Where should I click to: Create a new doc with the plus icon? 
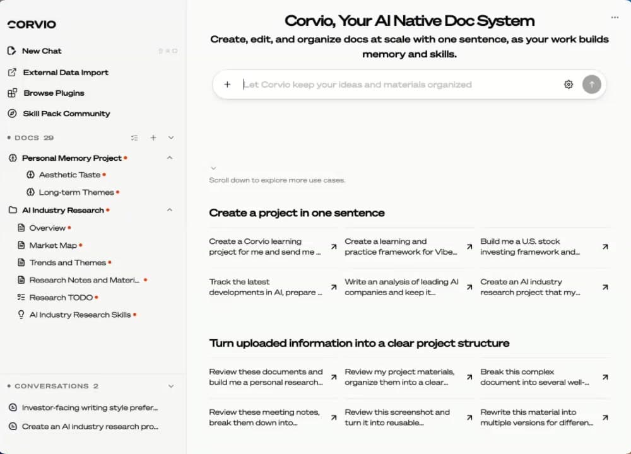coord(152,137)
